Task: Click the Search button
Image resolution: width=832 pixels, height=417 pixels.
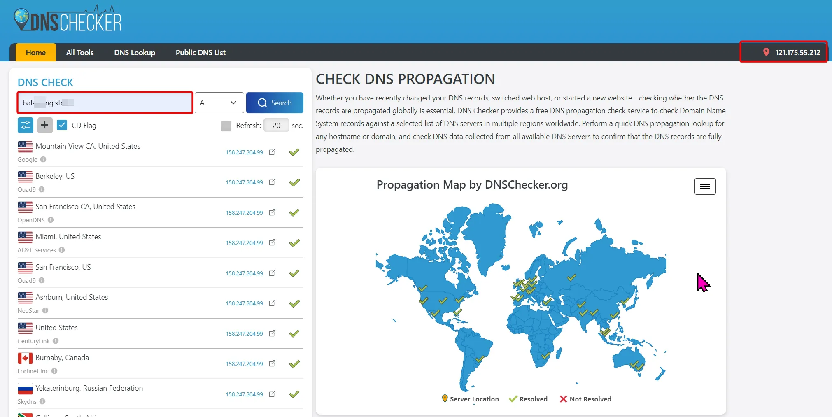Action: (275, 103)
